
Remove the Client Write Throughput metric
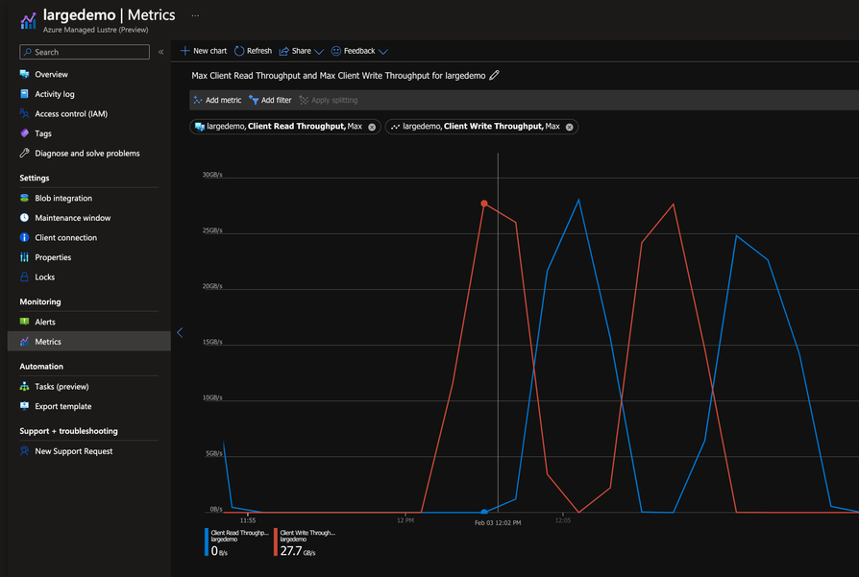tap(569, 127)
